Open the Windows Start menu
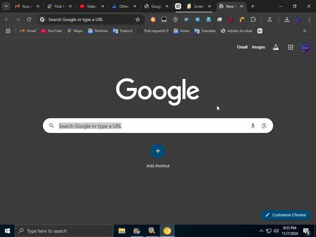Screen dimensions: 316x237 (7, 231)
